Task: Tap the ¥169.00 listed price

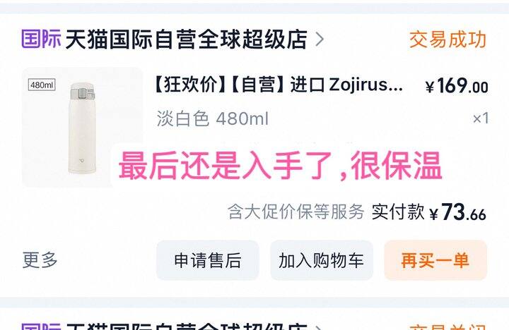Action: [457, 86]
